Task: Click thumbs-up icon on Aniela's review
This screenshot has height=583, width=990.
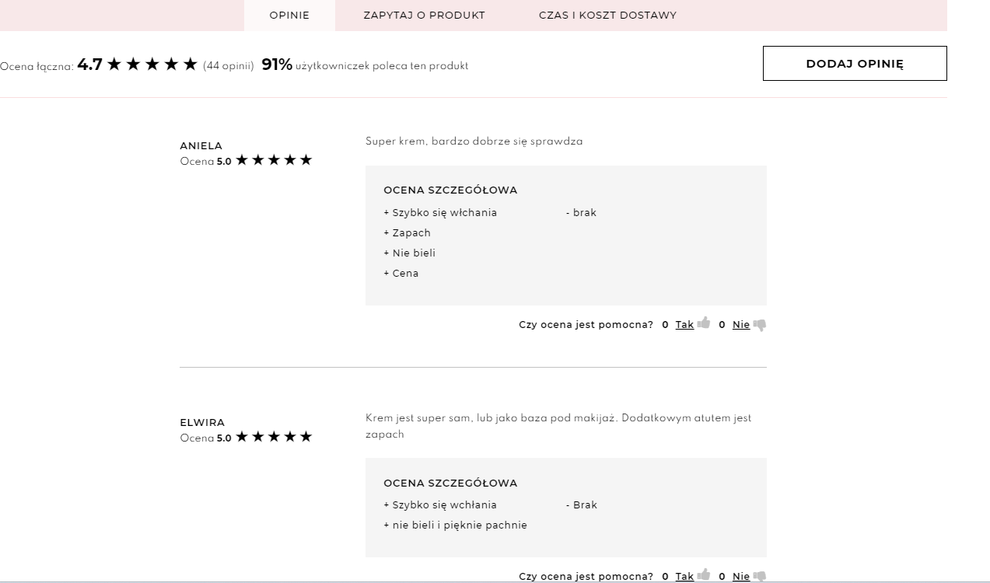Action: coord(704,323)
